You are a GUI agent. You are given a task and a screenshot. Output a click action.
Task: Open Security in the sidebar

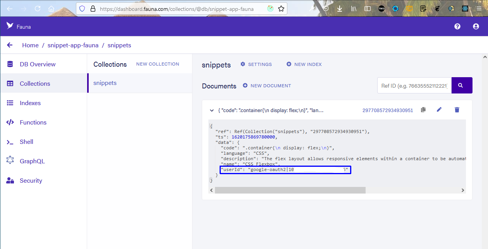[44, 181]
